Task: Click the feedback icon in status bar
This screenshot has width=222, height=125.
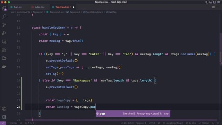Action: pyautogui.click(x=213, y=123)
